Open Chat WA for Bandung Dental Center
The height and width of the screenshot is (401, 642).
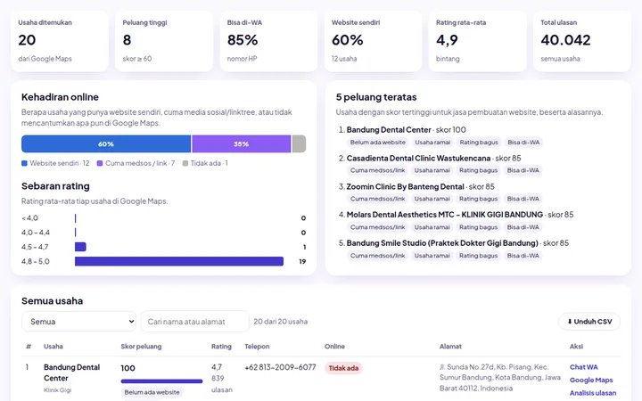pos(583,367)
